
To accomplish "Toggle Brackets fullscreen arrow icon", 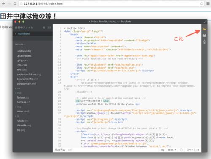I will pyautogui.click(x=205, y=22).
